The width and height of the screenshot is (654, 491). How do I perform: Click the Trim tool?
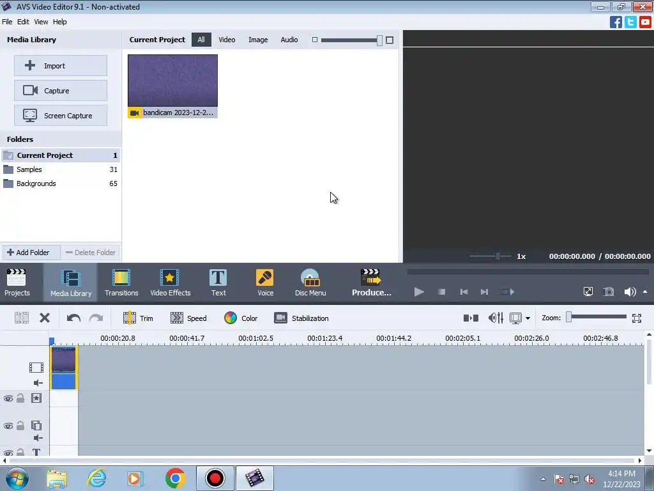(138, 318)
